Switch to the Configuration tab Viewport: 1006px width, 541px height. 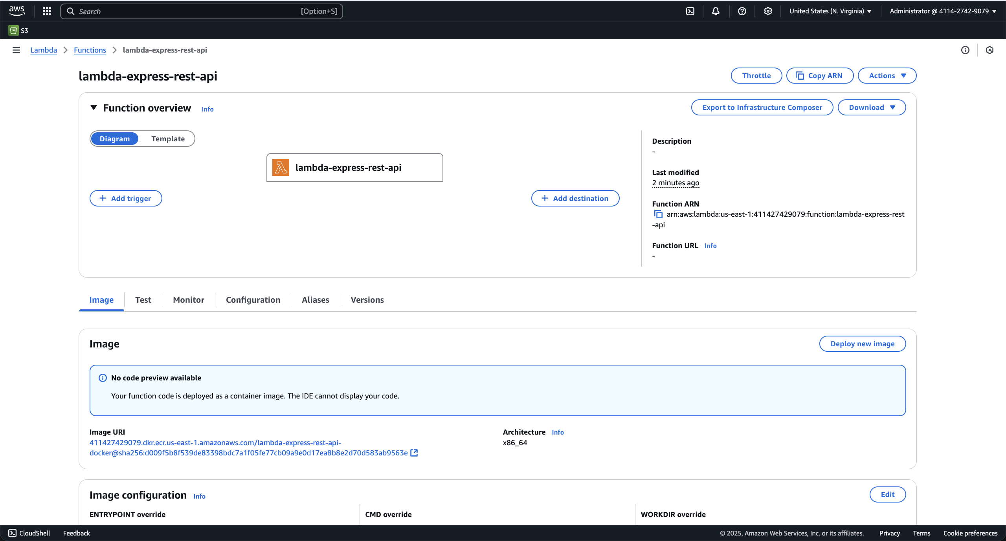pos(253,300)
